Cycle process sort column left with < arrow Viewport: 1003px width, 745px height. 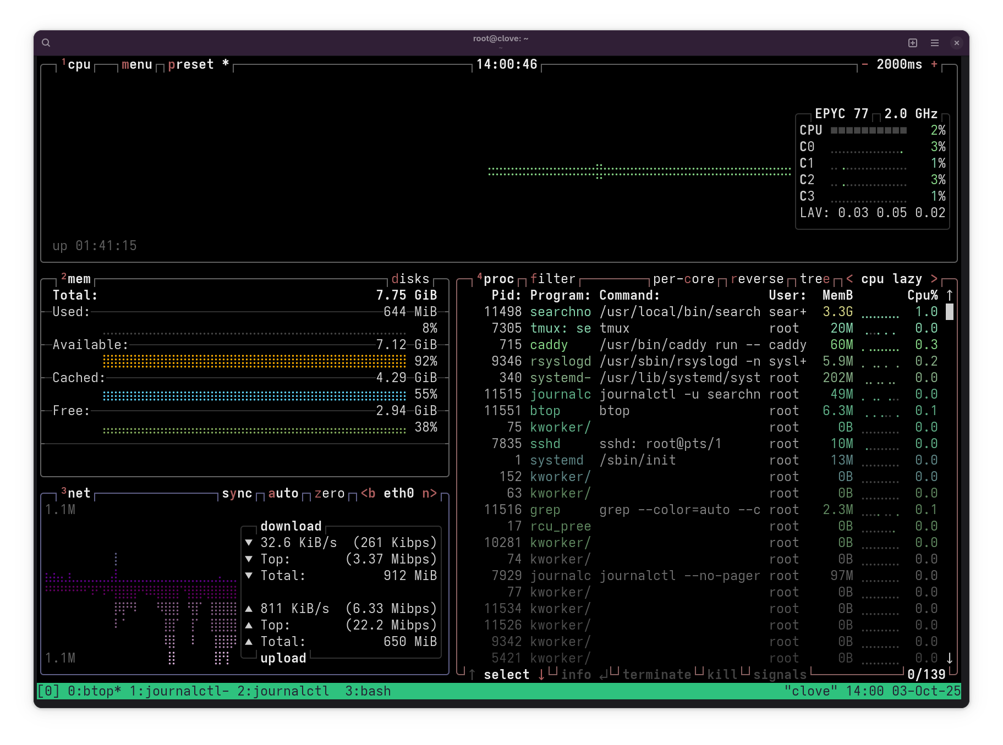(x=849, y=279)
